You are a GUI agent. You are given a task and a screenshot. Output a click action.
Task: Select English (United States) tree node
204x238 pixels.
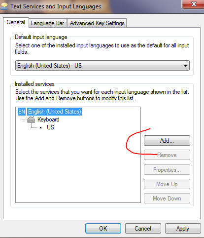[x=55, y=112]
